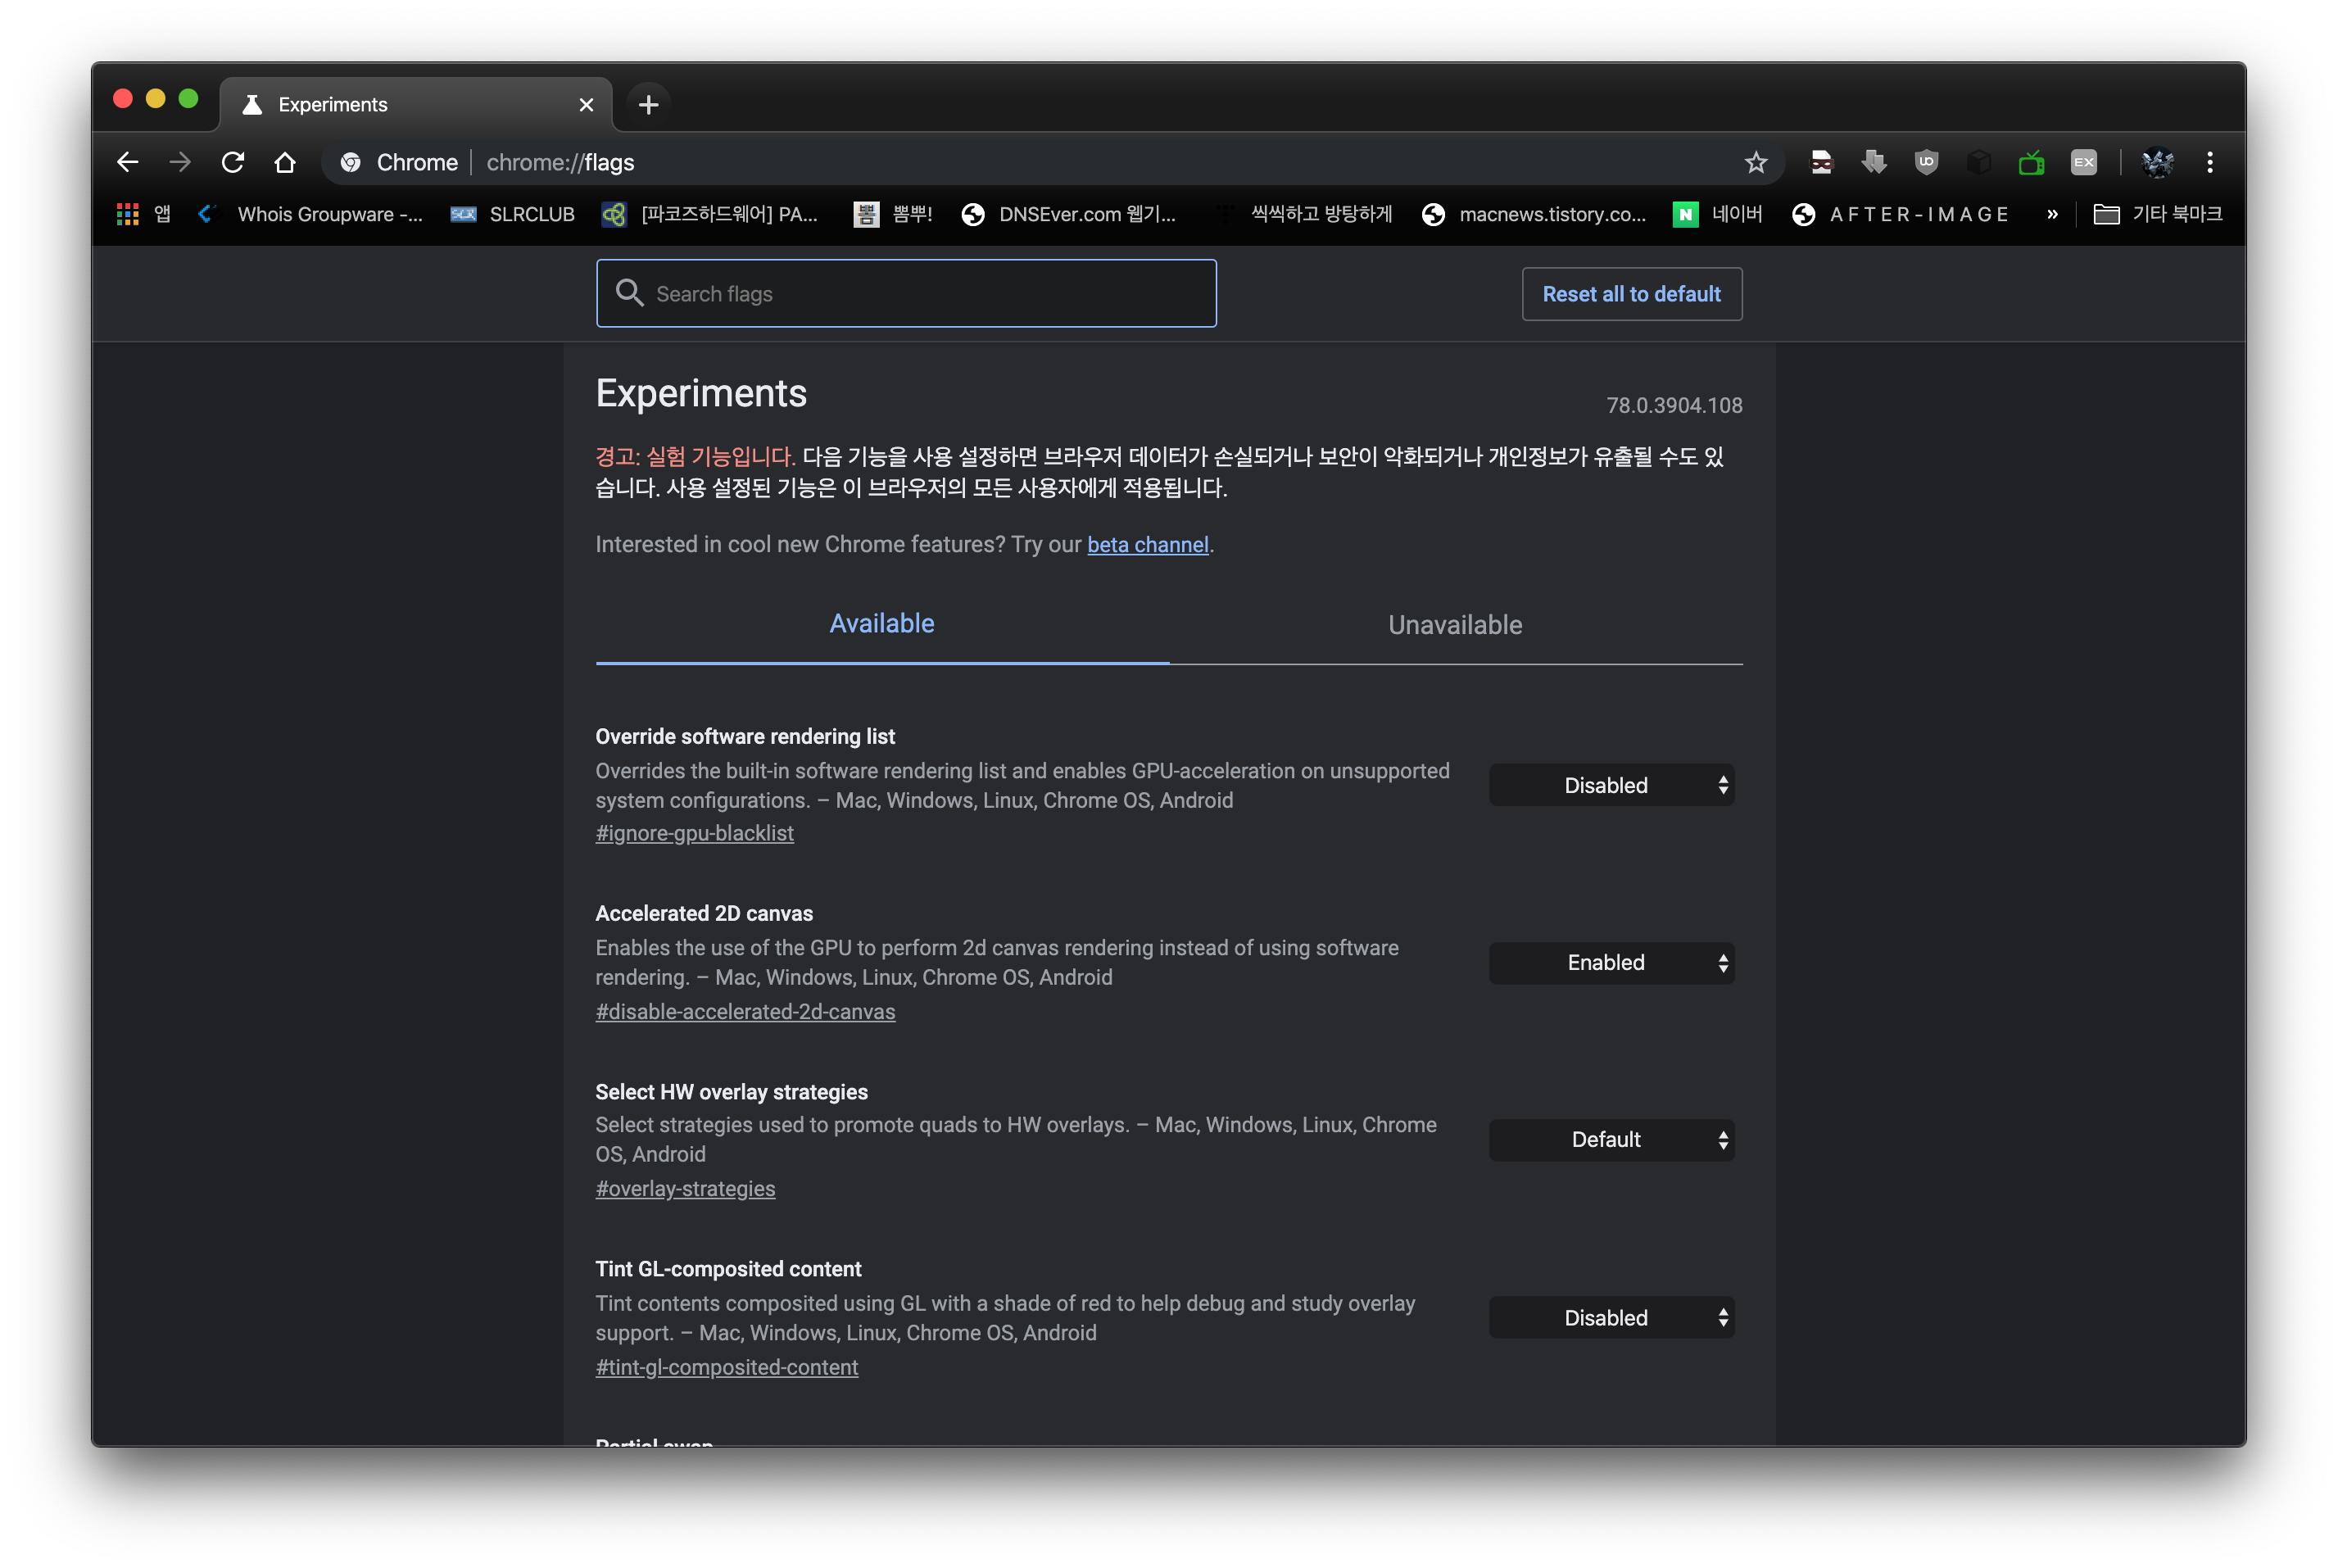Reload the chrome://flags page
The image size is (2338, 1568).
pos(233,162)
